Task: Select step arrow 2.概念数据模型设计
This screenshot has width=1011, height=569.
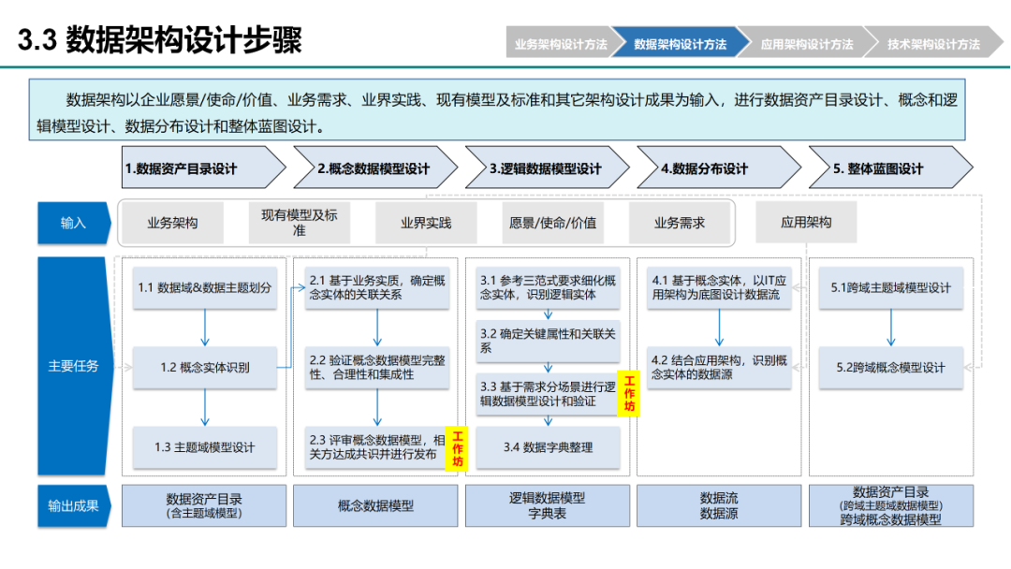Action: 375,168
